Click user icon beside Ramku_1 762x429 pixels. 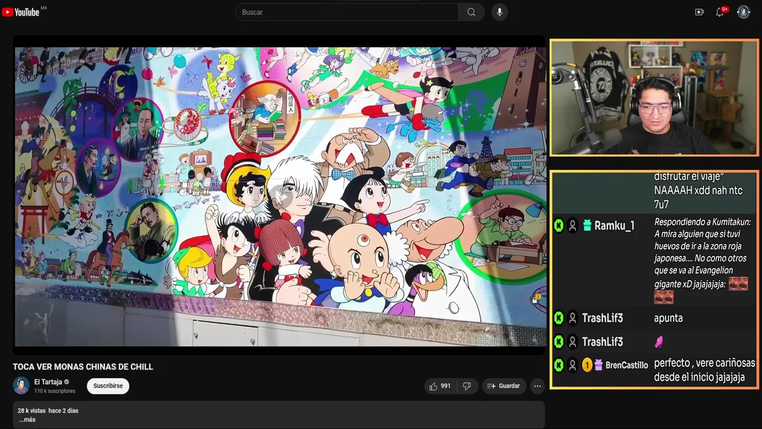[573, 226]
